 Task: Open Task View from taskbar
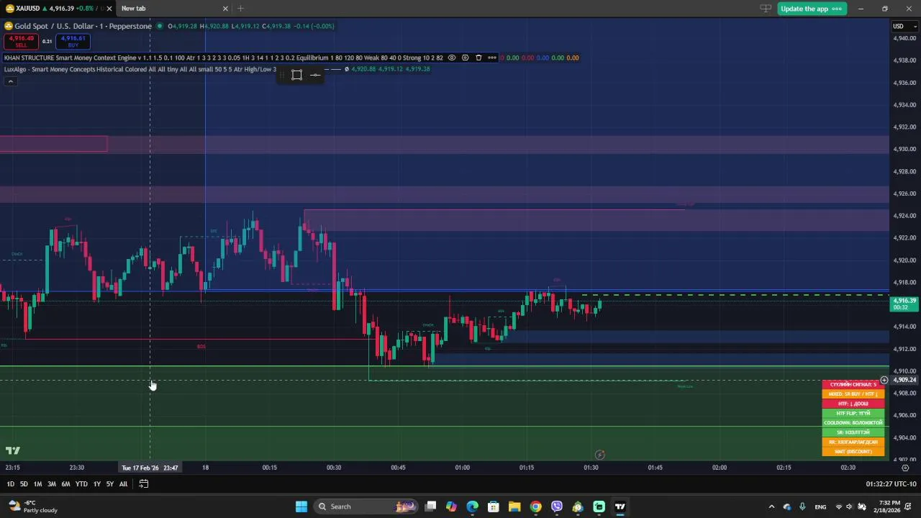pyautogui.click(x=430, y=506)
